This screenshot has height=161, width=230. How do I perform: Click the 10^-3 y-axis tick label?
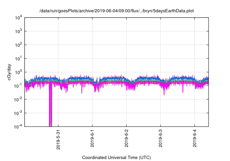(18, 113)
